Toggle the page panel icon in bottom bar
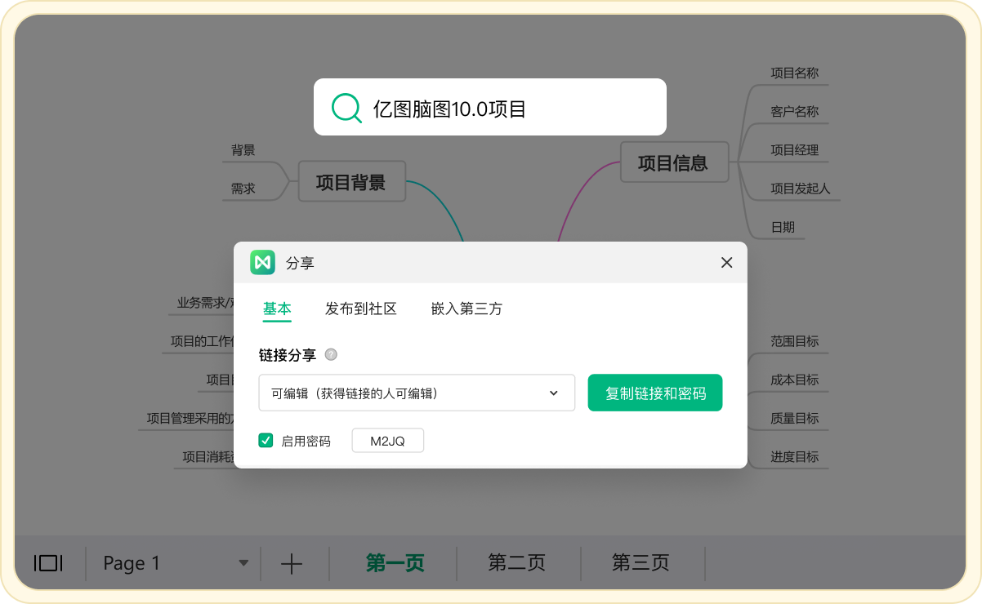982x604 pixels. [48, 563]
